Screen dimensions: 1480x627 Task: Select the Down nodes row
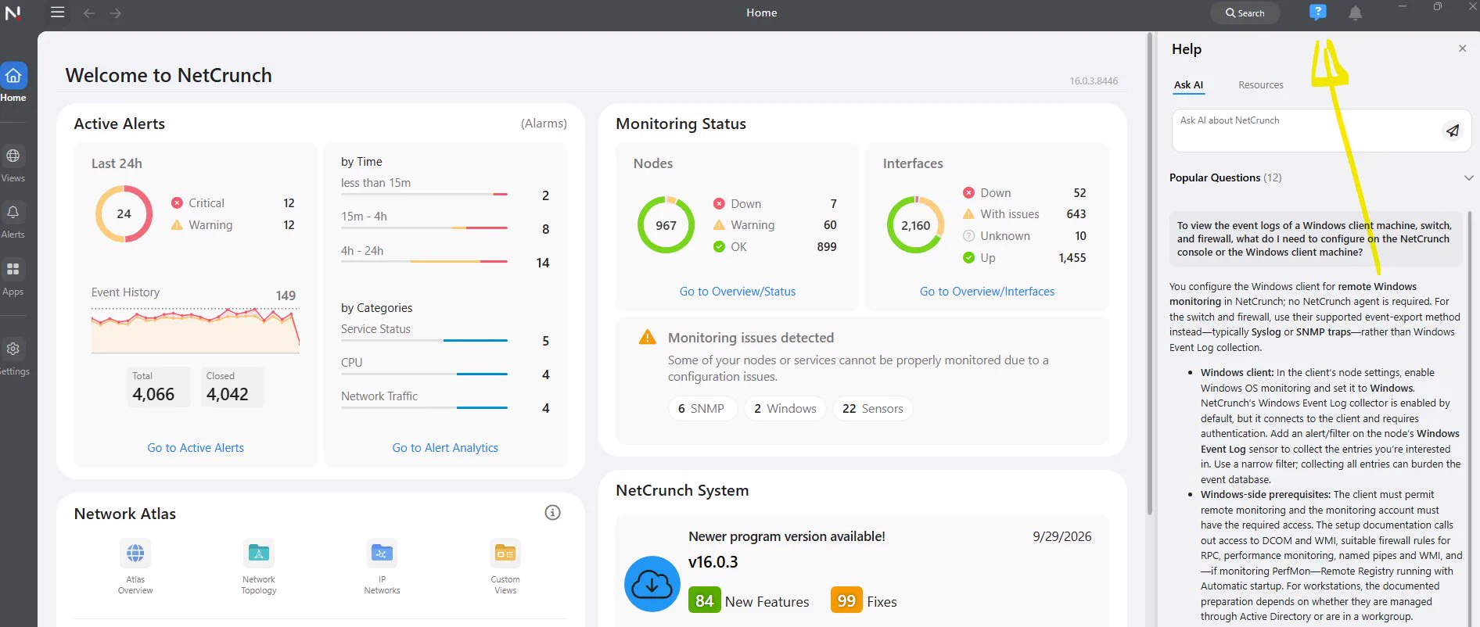pos(775,204)
